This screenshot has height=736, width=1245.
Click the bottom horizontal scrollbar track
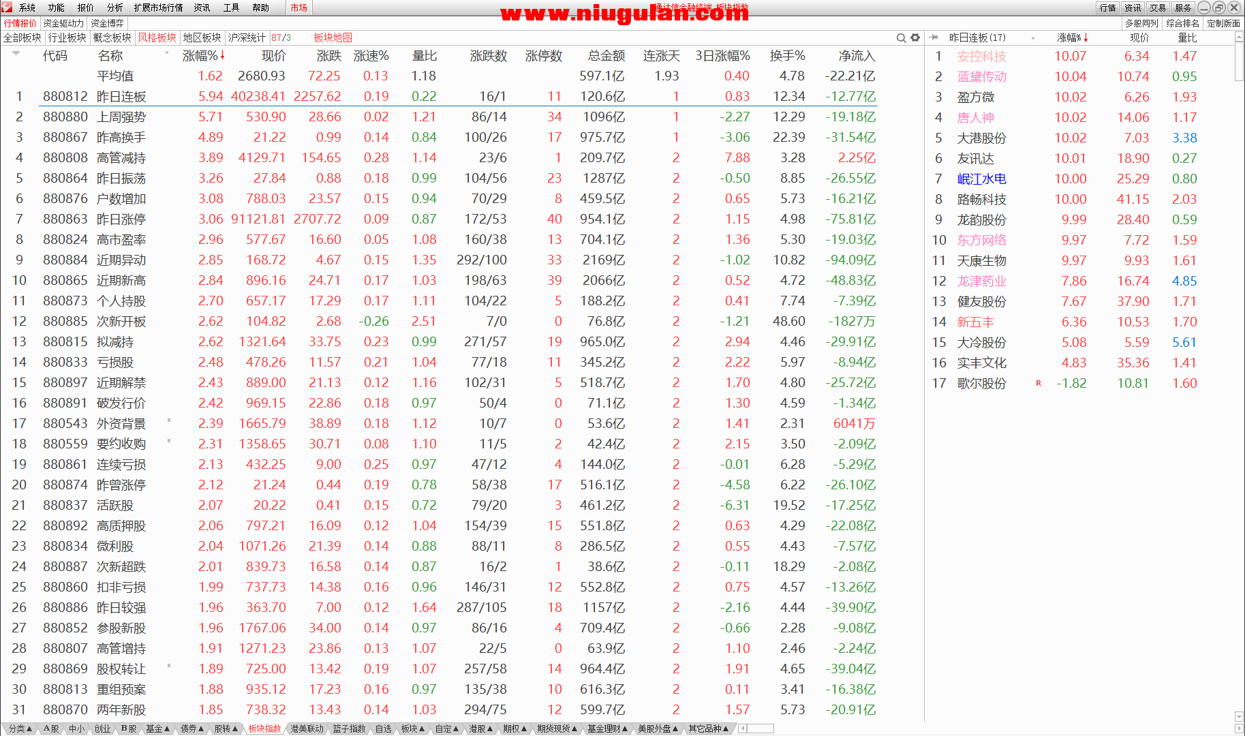[760, 729]
